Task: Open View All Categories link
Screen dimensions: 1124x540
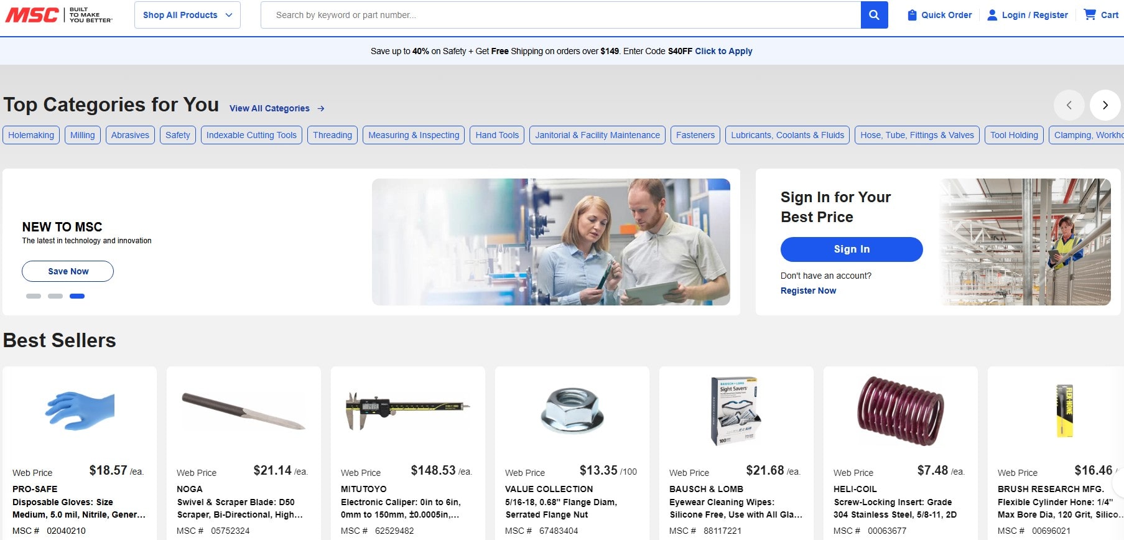Action: point(269,108)
